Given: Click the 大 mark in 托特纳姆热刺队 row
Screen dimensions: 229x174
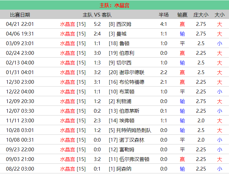Looking at the screenshot, I should point(220,130).
